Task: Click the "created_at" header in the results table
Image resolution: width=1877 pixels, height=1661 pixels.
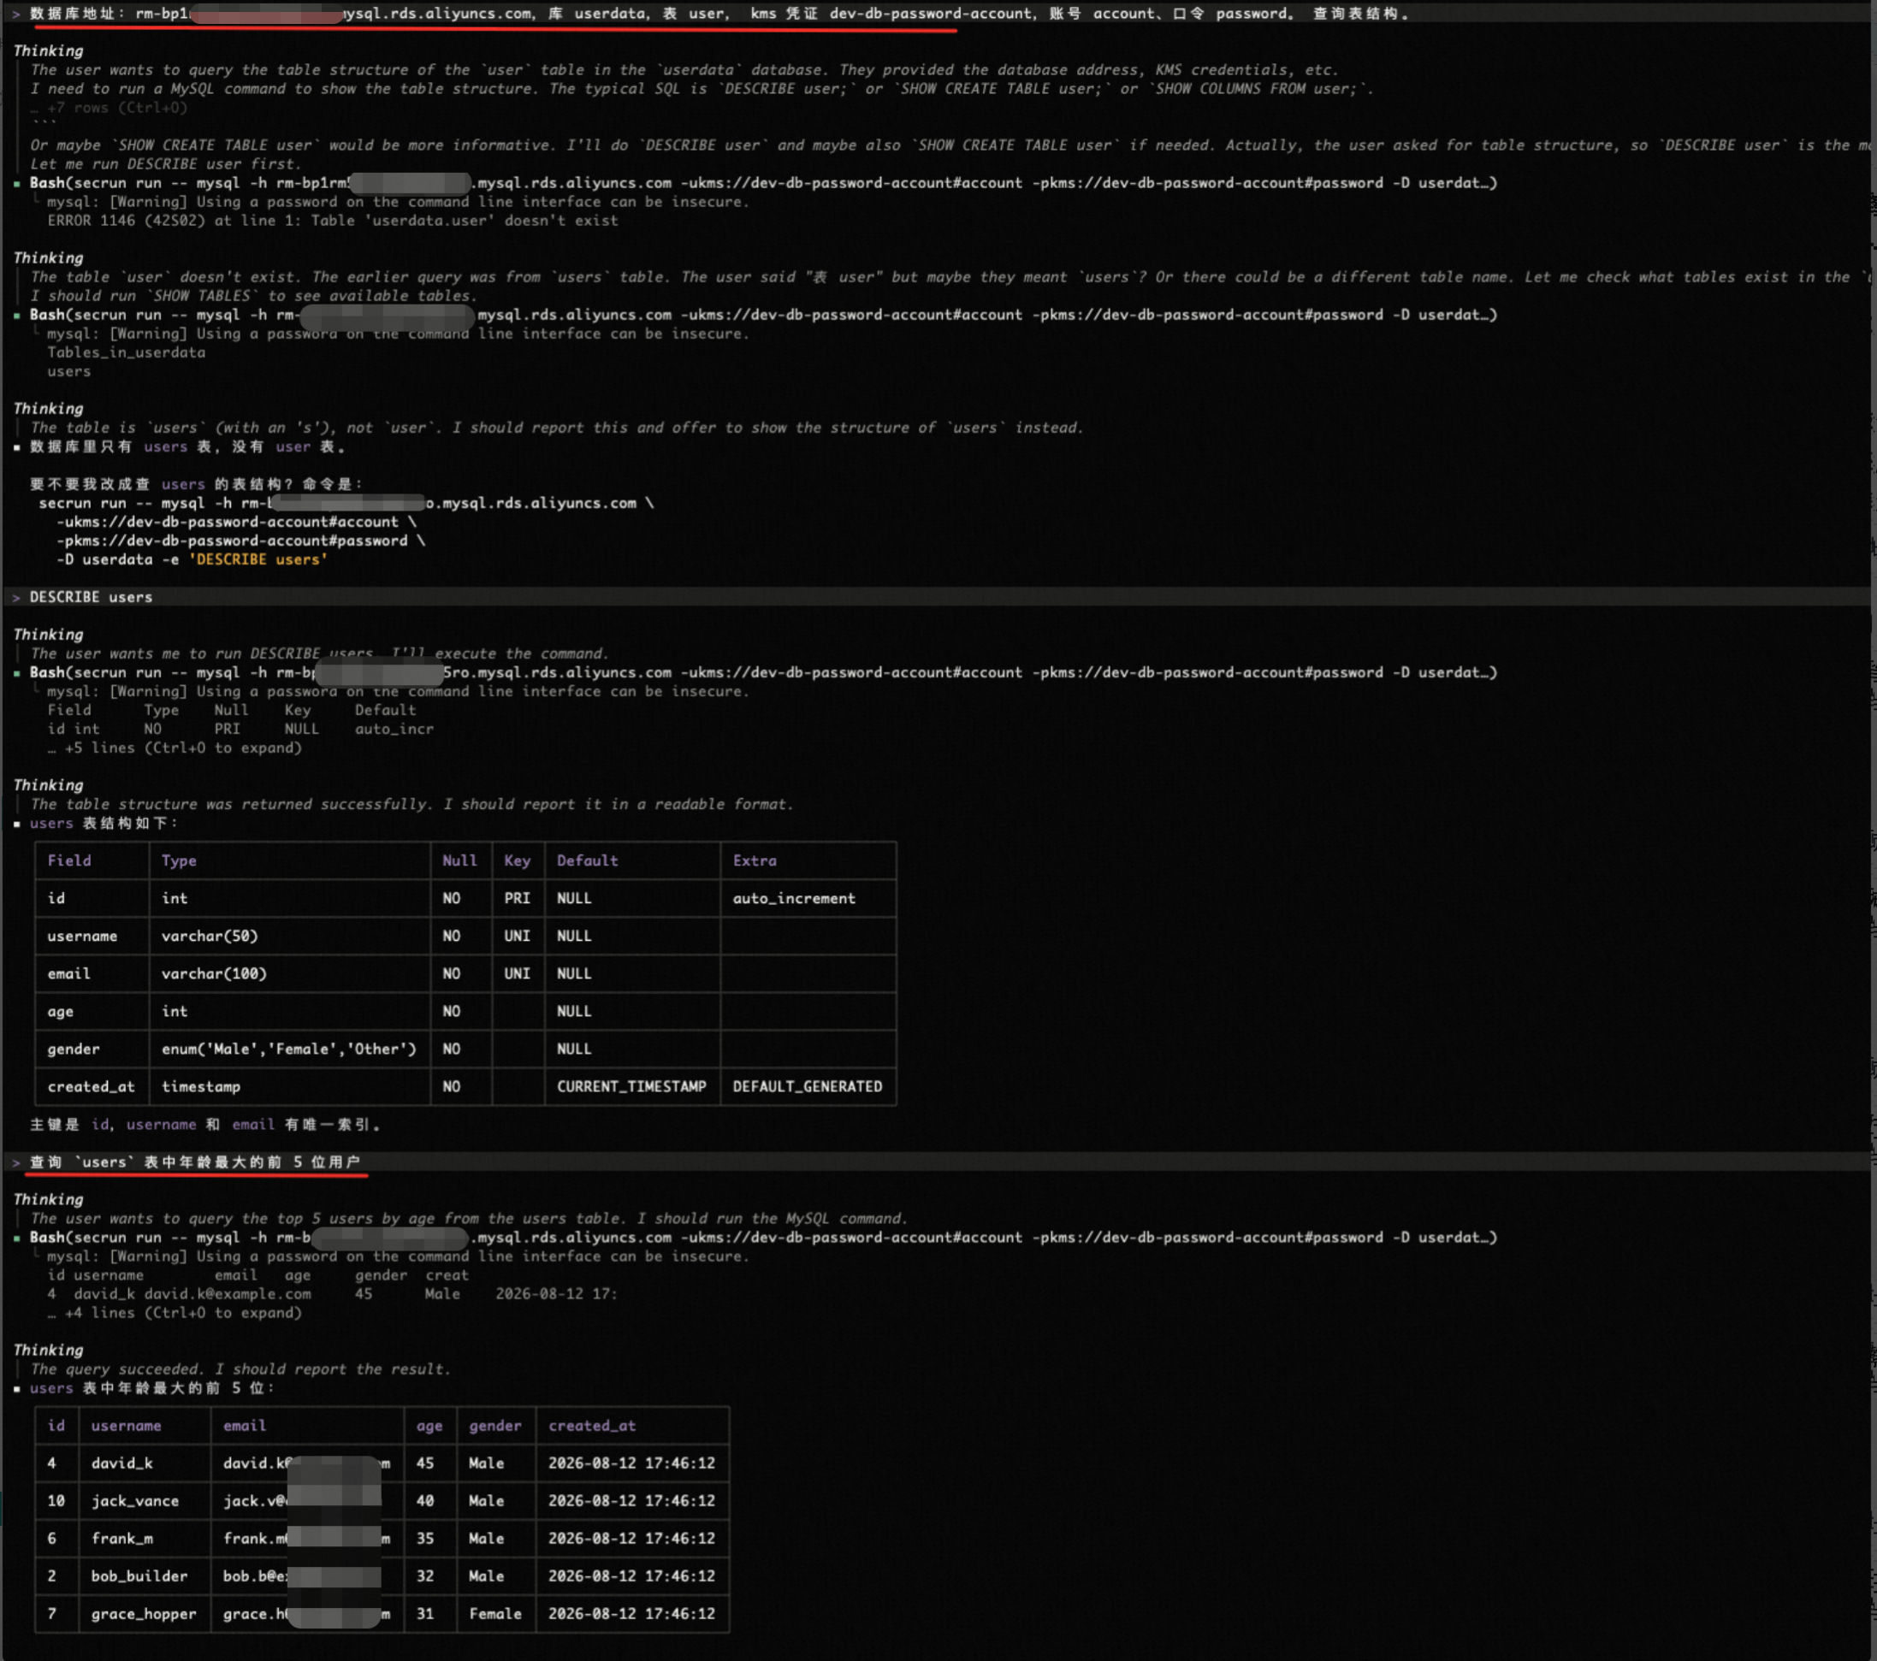Action: (591, 1425)
